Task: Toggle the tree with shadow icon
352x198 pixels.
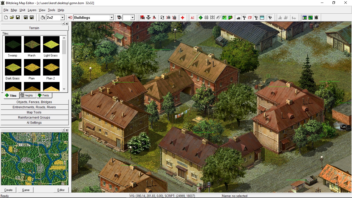Action: (256, 18)
